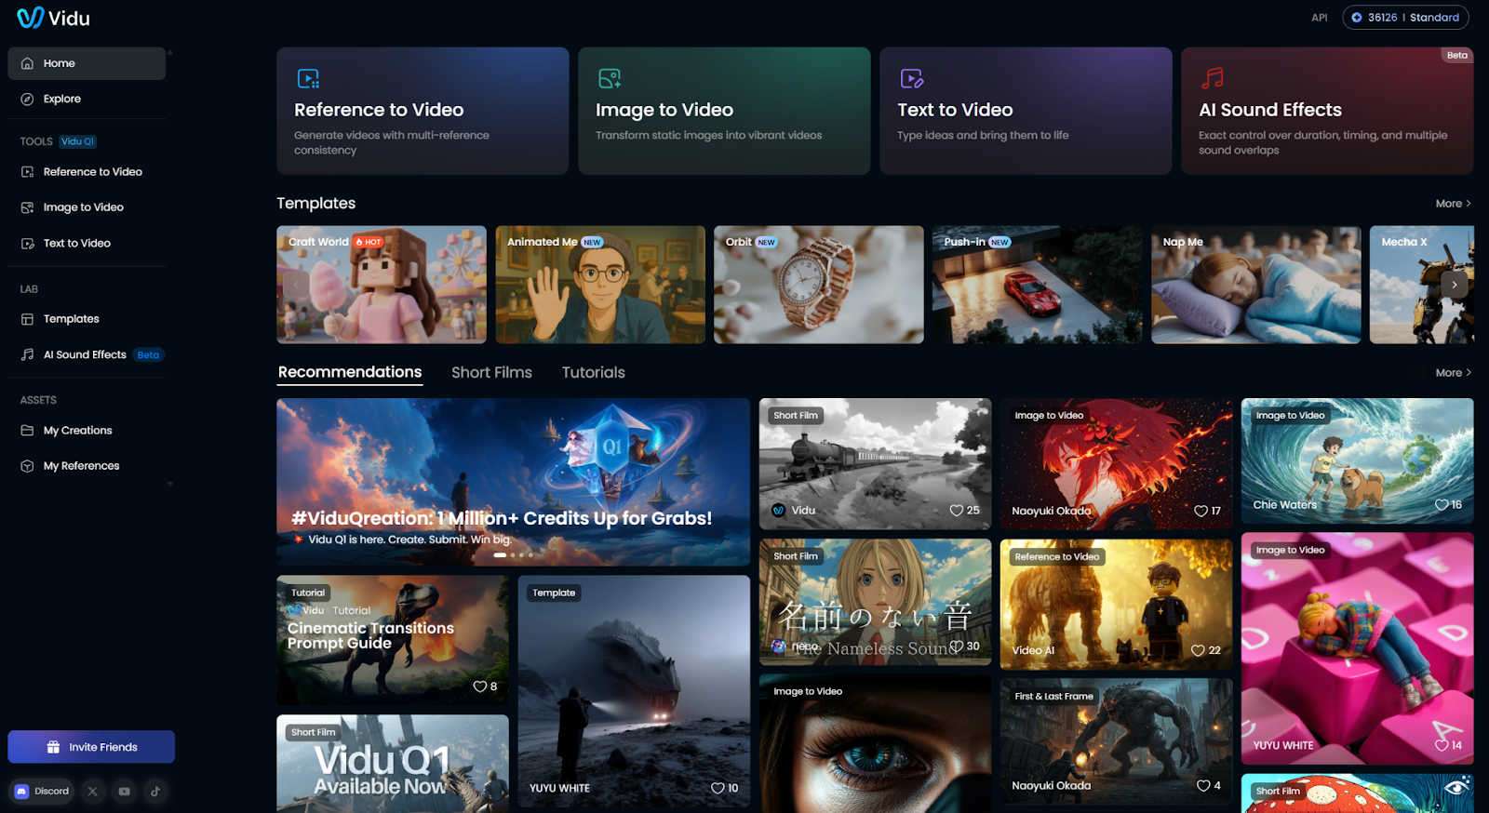This screenshot has width=1489, height=813.
Task: Go to My Creations
Action: (x=87, y=431)
